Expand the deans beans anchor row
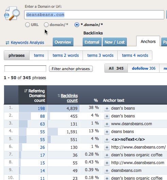Image resolution: width=167 pixels, height=180 pixels. (x=107, y=132)
